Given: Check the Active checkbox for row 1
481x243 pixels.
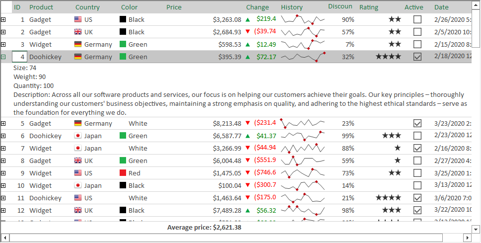Looking at the screenshot, I should 417,19.
